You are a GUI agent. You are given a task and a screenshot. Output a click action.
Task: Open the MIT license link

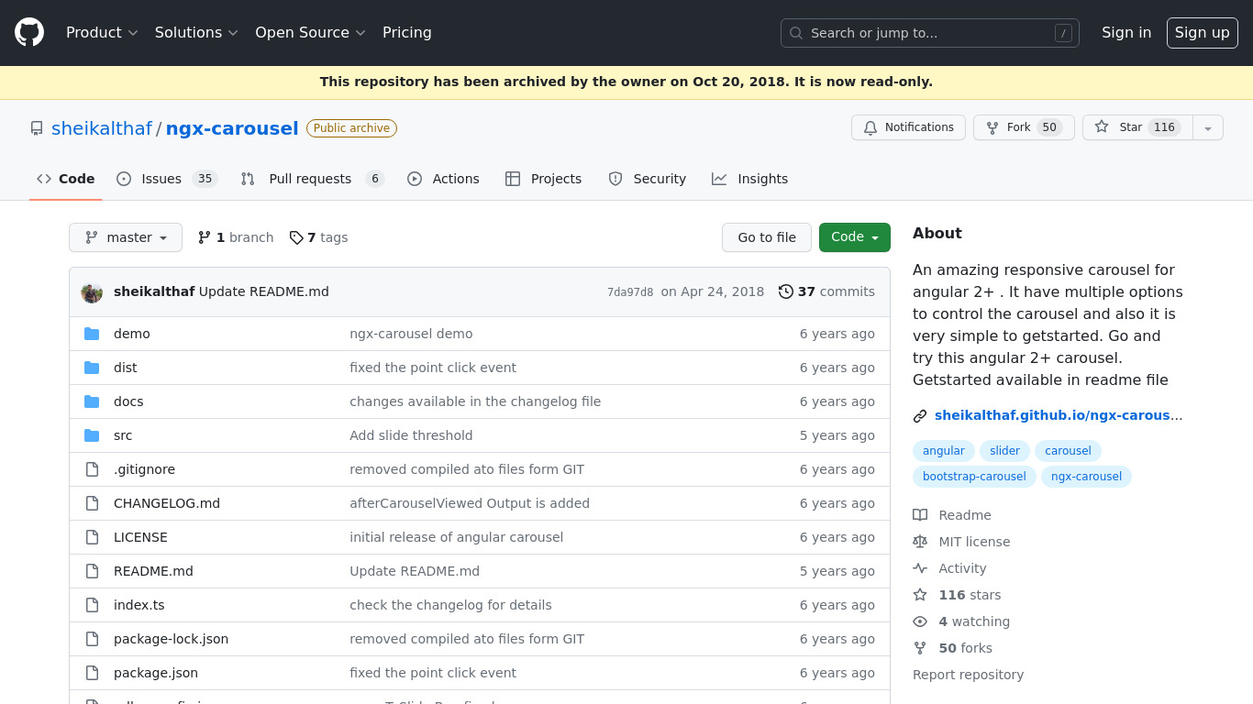click(973, 542)
